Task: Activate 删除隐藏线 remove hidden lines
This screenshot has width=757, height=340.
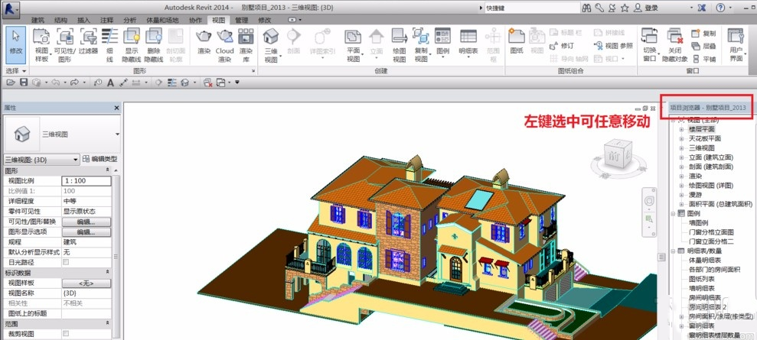Action: click(154, 45)
